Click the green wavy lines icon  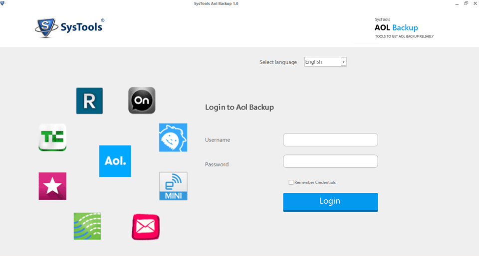87,226
